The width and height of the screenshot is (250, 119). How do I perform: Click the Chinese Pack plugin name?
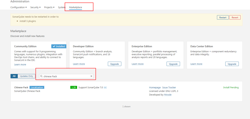coord(21,87)
